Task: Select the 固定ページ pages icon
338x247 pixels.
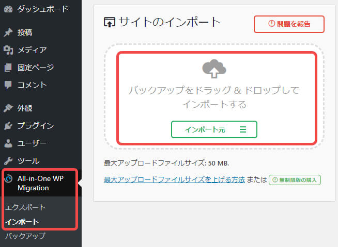Action: (8, 68)
